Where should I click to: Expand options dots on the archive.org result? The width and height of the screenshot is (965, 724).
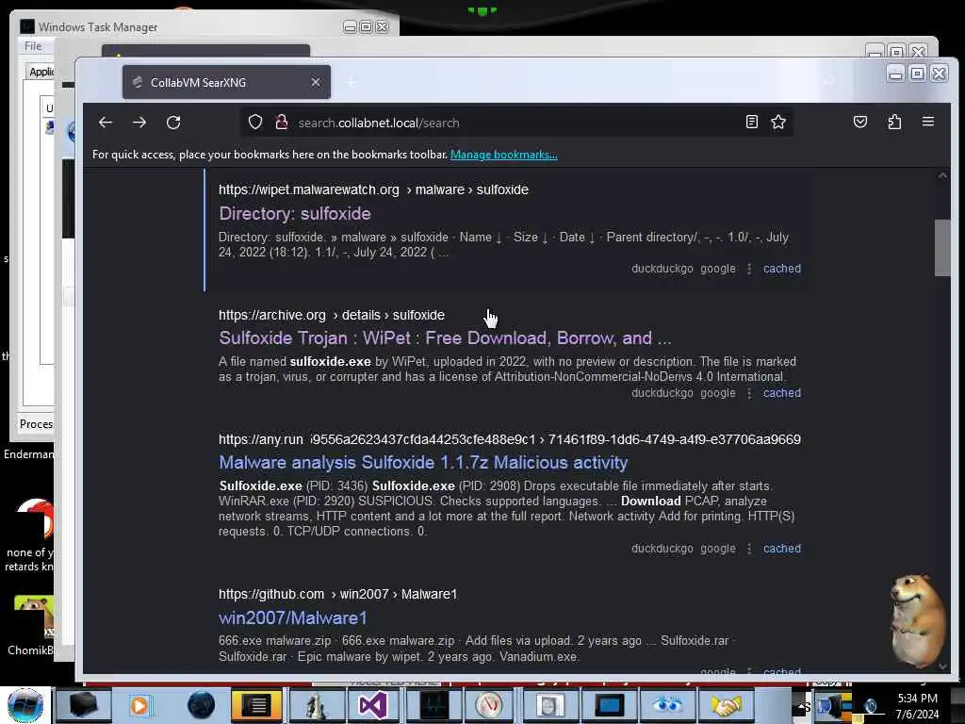click(x=749, y=393)
